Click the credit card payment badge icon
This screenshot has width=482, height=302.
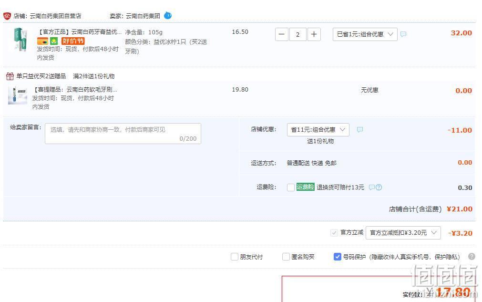pos(43,41)
